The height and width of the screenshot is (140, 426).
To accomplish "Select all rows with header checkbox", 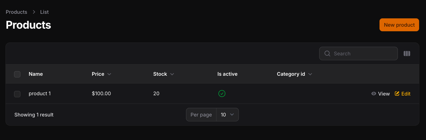I will click(17, 74).
